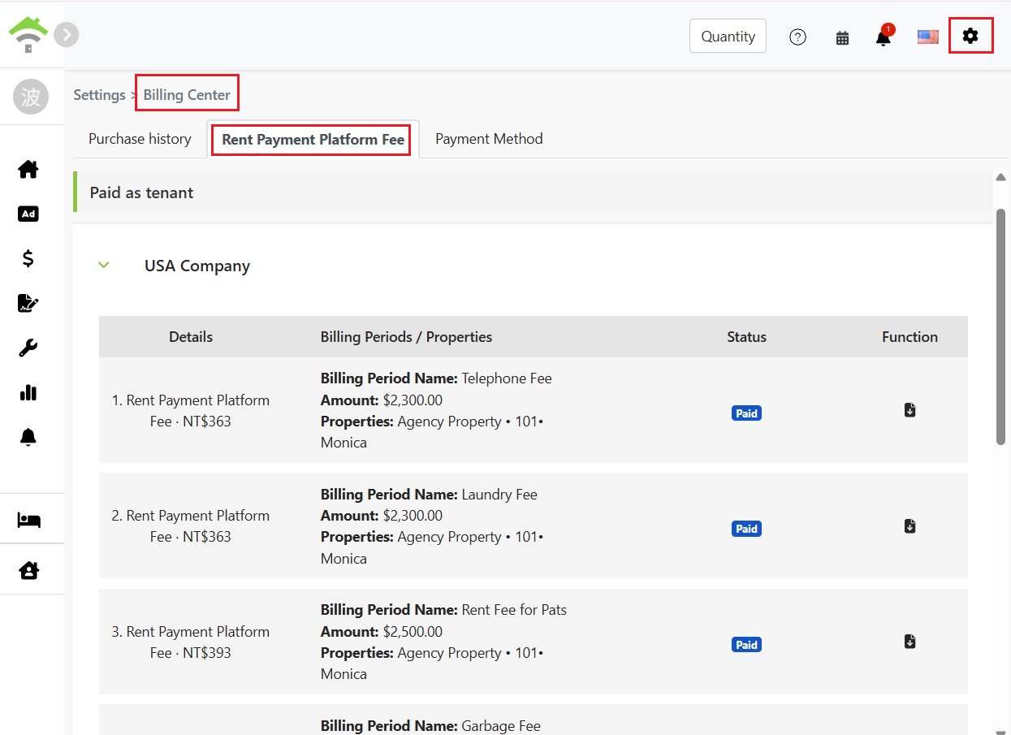Click the Paid badge for Telephone Fee
The width and height of the screenshot is (1011, 735).
[x=746, y=413]
